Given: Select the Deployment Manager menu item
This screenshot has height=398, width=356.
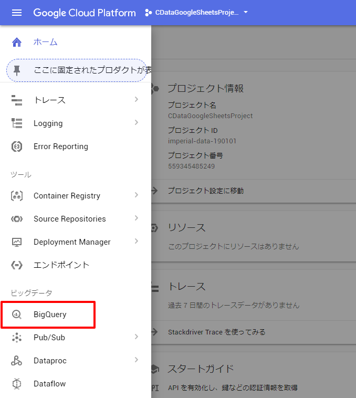Looking at the screenshot, I should [x=76, y=242].
